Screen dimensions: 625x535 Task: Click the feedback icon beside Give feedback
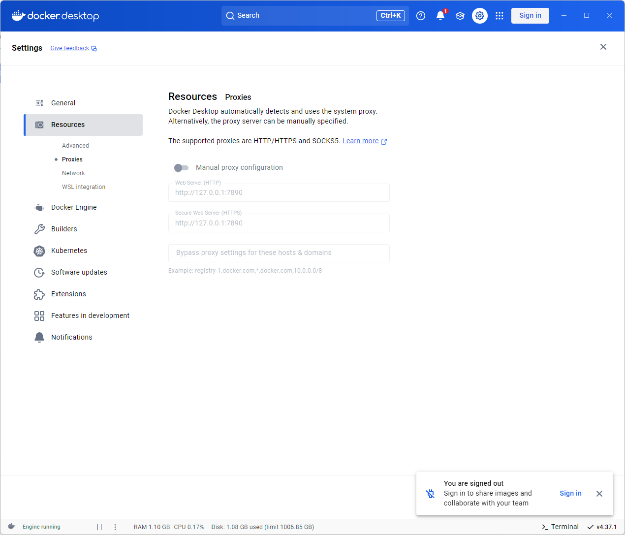(x=94, y=49)
